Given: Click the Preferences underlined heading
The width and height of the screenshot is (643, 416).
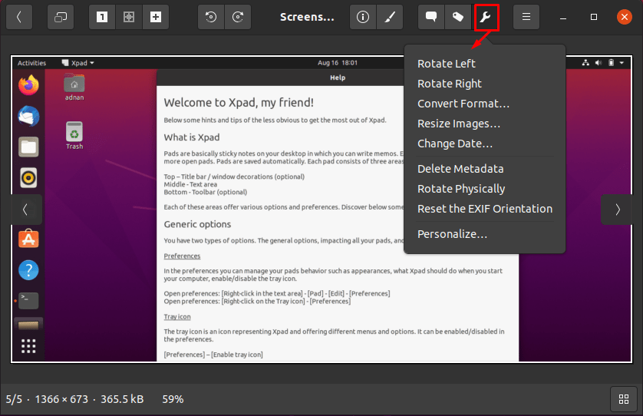Looking at the screenshot, I should pos(182,256).
